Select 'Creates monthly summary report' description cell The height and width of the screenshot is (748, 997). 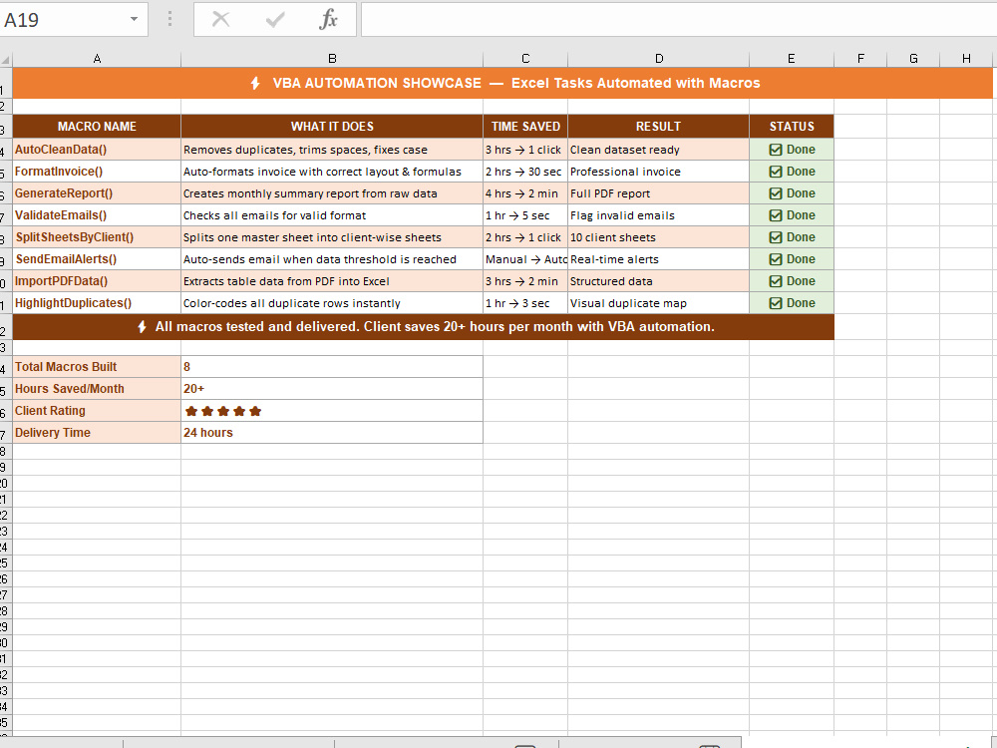click(332, 193)
